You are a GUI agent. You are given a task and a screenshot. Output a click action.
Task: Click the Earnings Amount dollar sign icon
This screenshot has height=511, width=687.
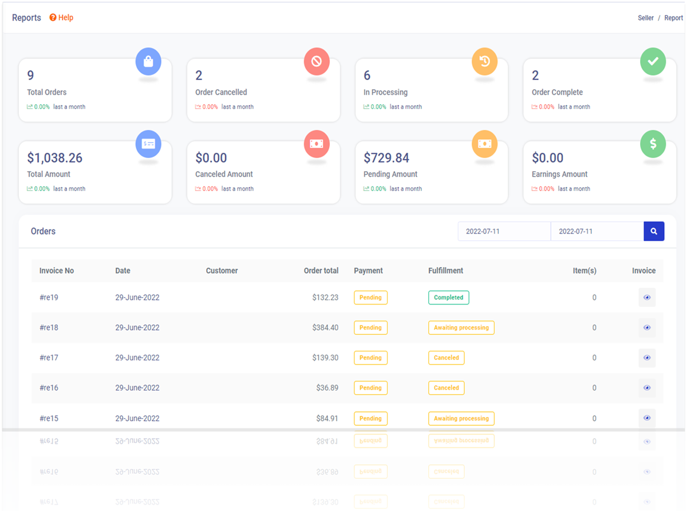click(653, 144)
